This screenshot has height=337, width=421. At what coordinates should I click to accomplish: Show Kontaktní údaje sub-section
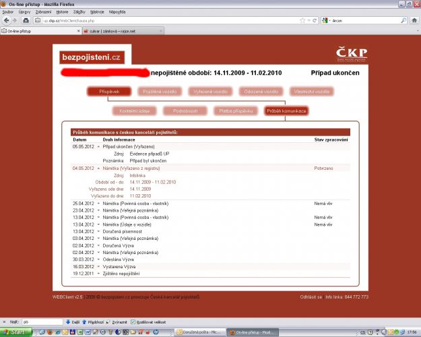click(x=135, y=111)
